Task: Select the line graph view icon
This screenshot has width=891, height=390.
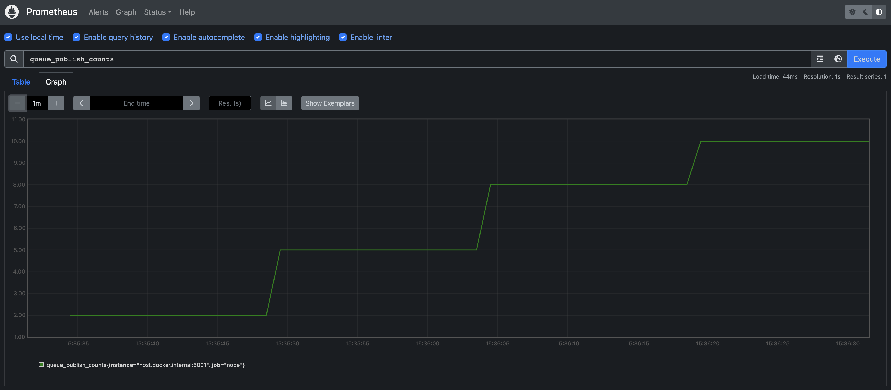Action: pyautogui.click(x=268, y=103)
